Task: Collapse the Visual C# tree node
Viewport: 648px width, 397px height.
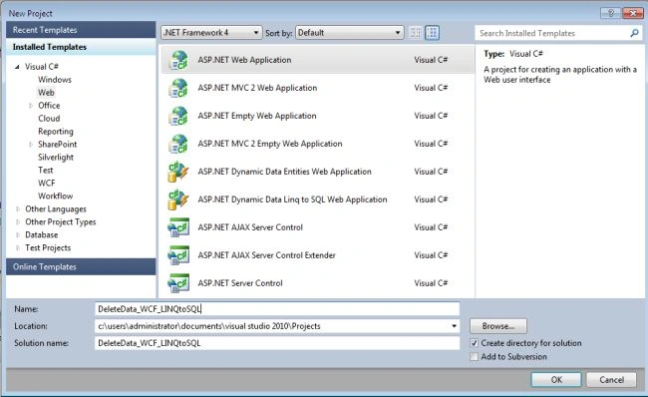Action: [17, 67]
